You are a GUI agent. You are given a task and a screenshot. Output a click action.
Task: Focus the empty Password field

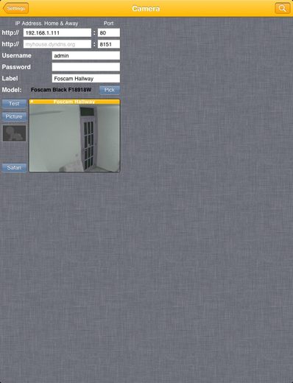86,67
